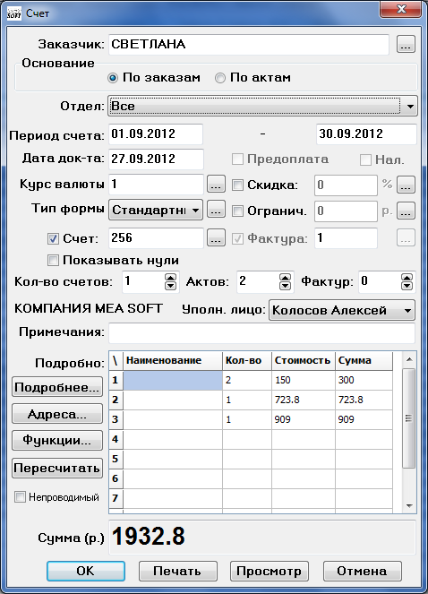Image resolution: width=428 pixels, height=594 pixels.
Task: Click Стоимость cell 150 in row 1
Action: click(304, 380)
